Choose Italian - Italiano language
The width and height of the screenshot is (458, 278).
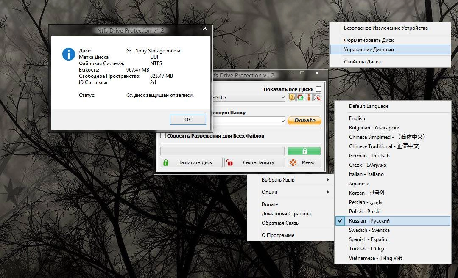pyautogui.click(x=393, y=174)
